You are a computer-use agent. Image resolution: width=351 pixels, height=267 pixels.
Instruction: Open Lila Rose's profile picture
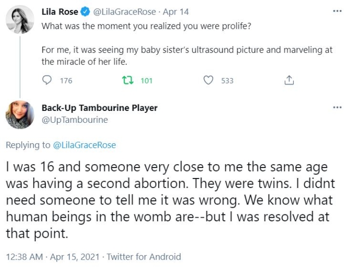pyautogui.click(x=20, y=19)
